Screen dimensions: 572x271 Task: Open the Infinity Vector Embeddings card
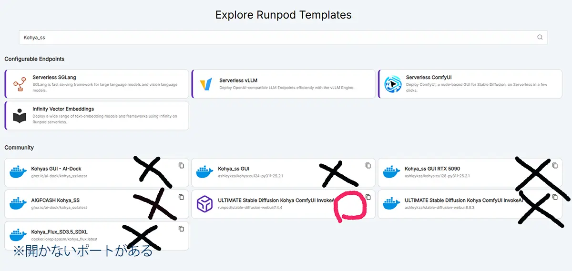coord(97,115)
